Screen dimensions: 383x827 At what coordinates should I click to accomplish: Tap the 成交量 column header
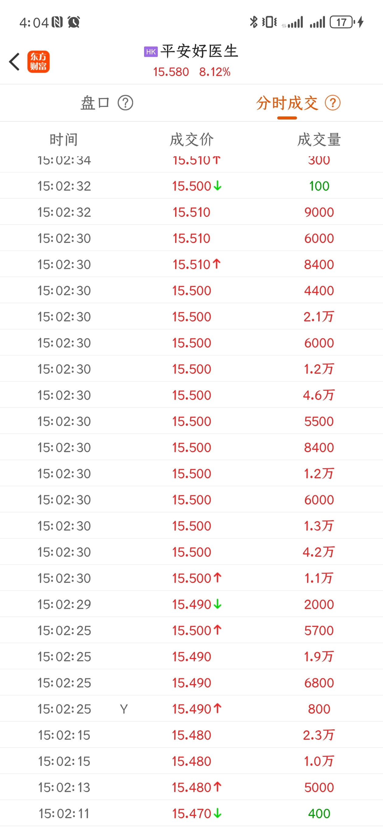point(319,140)
